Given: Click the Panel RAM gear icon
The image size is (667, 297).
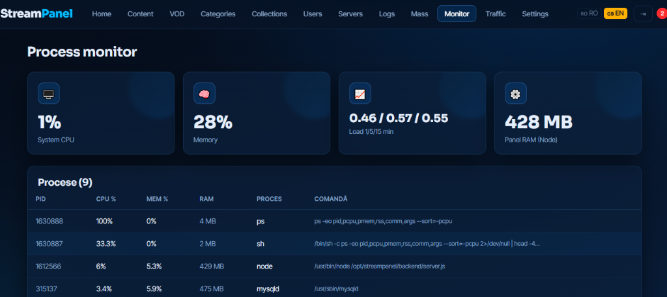Looking at the screenshot, I should click(x=516, y=94).
